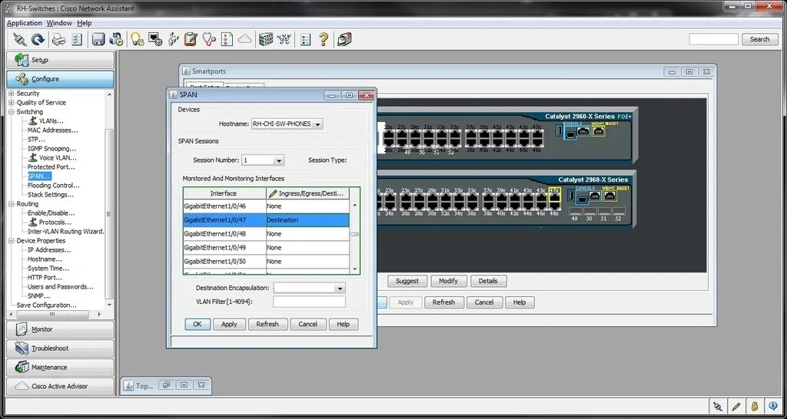Open Save Configuration... tree item
Viewport: 787px width, 419px height.
click(47, 305)
